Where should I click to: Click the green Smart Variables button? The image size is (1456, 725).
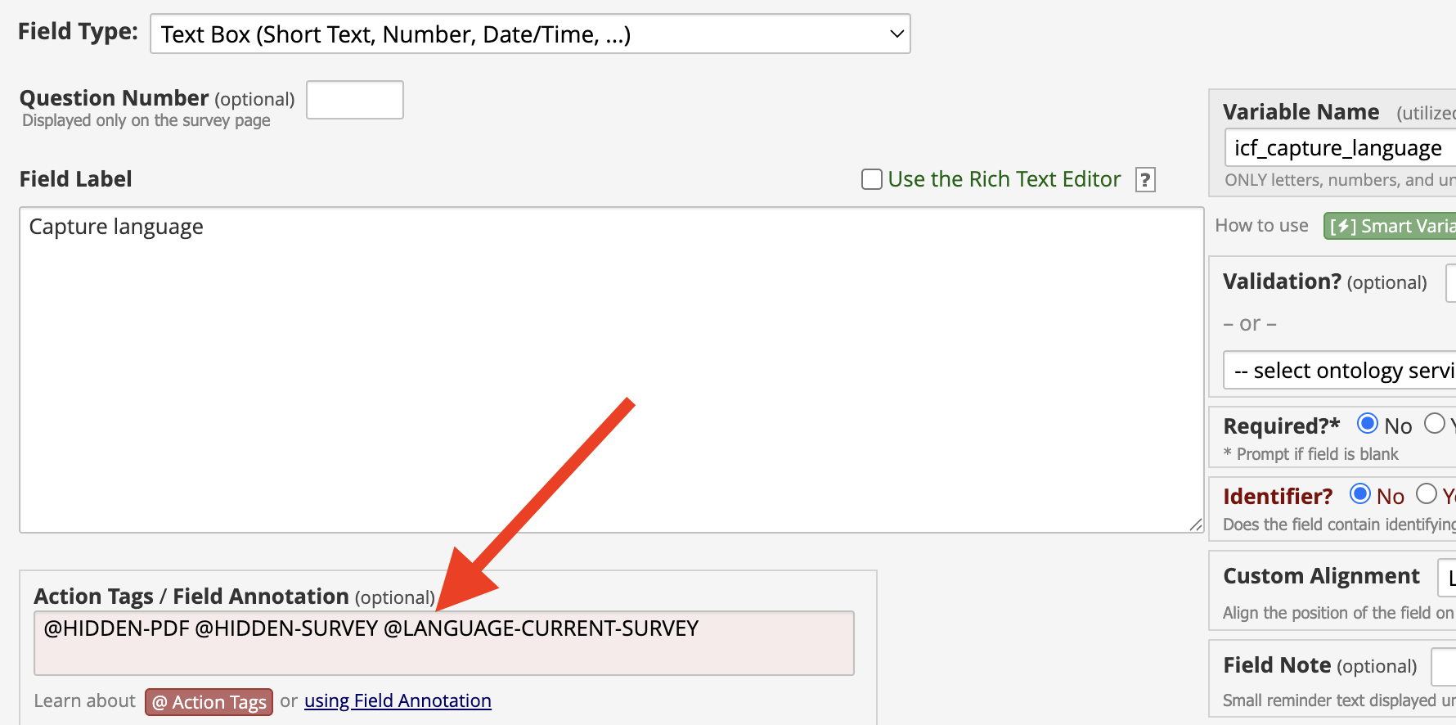point(1390,226)
